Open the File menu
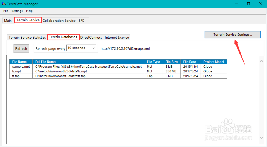Image resolution: width=267 pixels, height=147 pixels. 6,11
